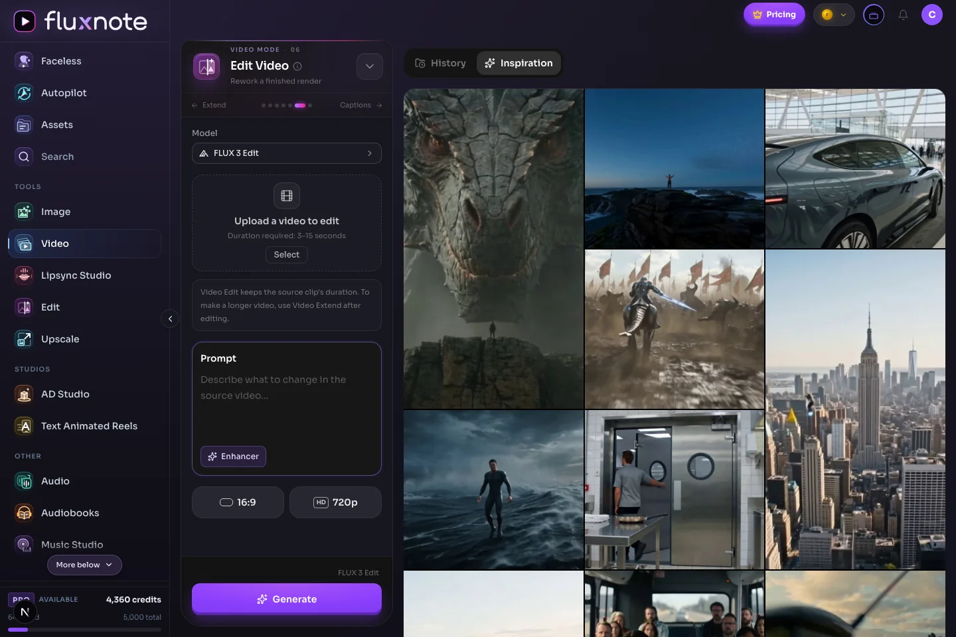The height and width of the screenshot is (637, 956).
Task: Open the coin credits dropdown
Action: click(834, 15)
